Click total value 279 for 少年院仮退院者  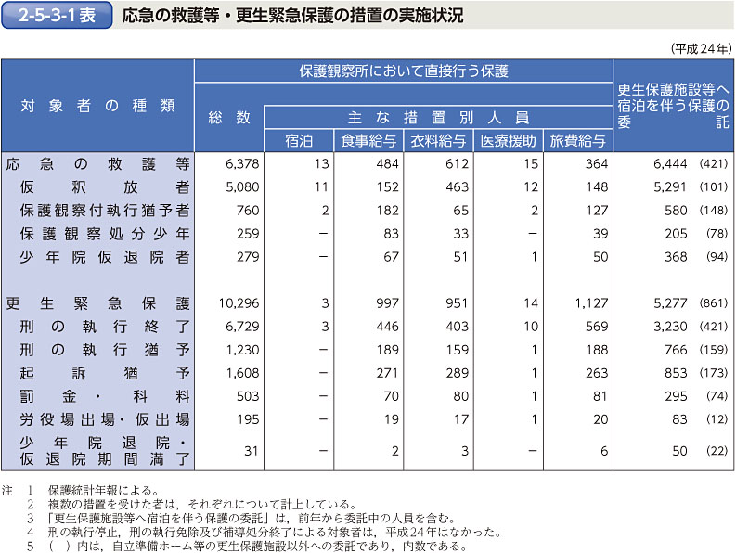pyautogui.click(x=248, y=257)
